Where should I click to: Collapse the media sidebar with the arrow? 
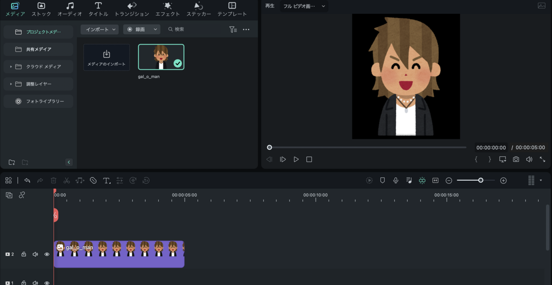point(69,162)
